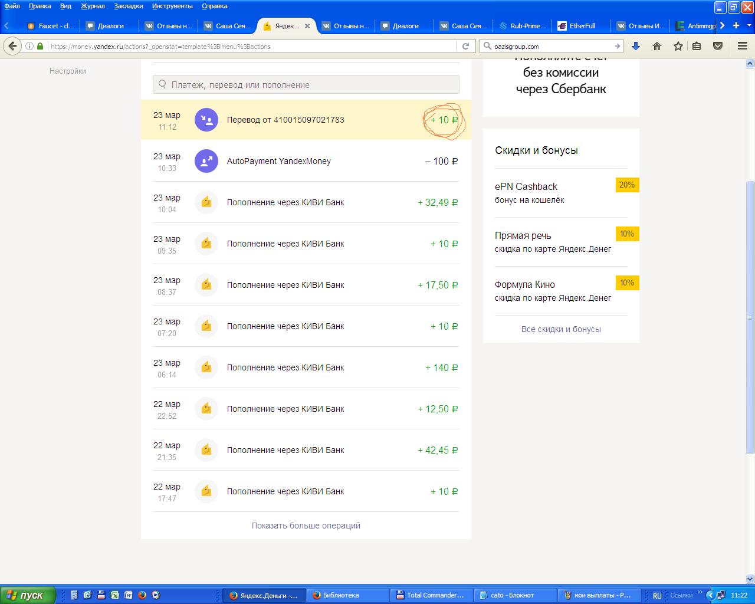The width and height of the screenshot is (755, 604).
Task: Click incoming transfer icon for 410015097021783
Action: (x=206, y=120)
